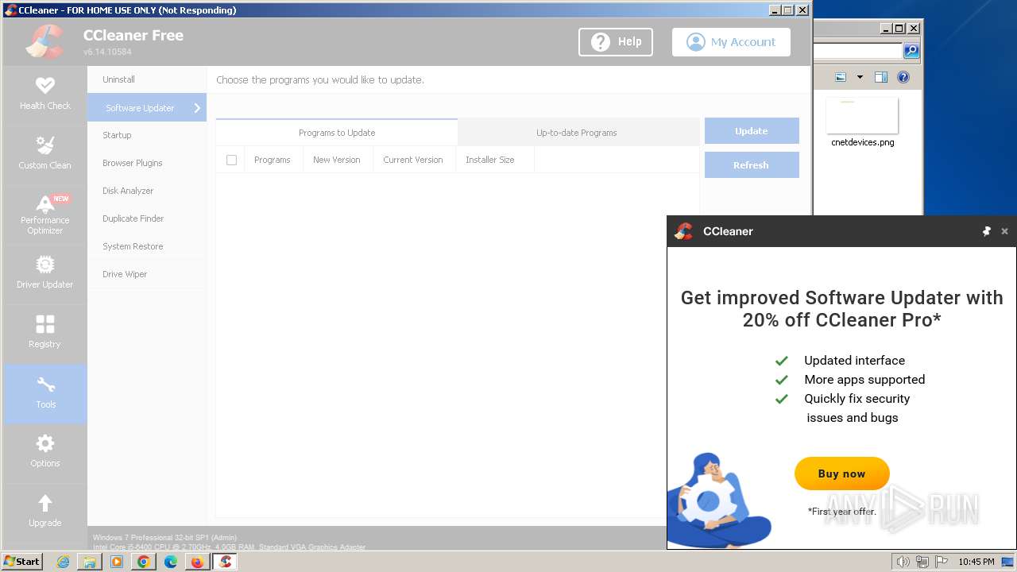Launch Internet Explorer from taskbar

coord(64,562)
